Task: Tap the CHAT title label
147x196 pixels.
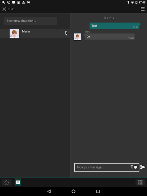Action: pos(11,9)
